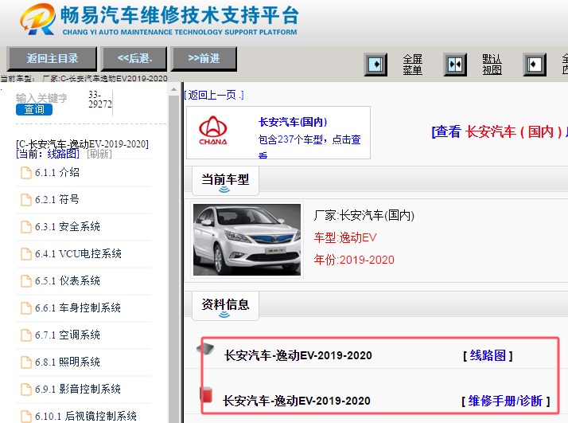Click the 刷新 refresh link
This screenshot has width=568, height=423.
(99, 154)
